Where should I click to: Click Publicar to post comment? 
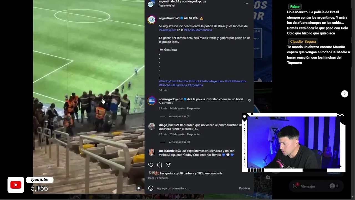coord(245,188)
